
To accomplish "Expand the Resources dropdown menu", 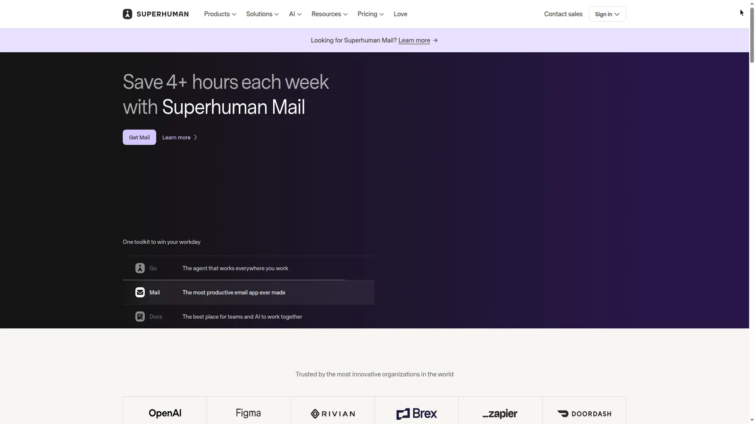I will (x=329, y=14).
